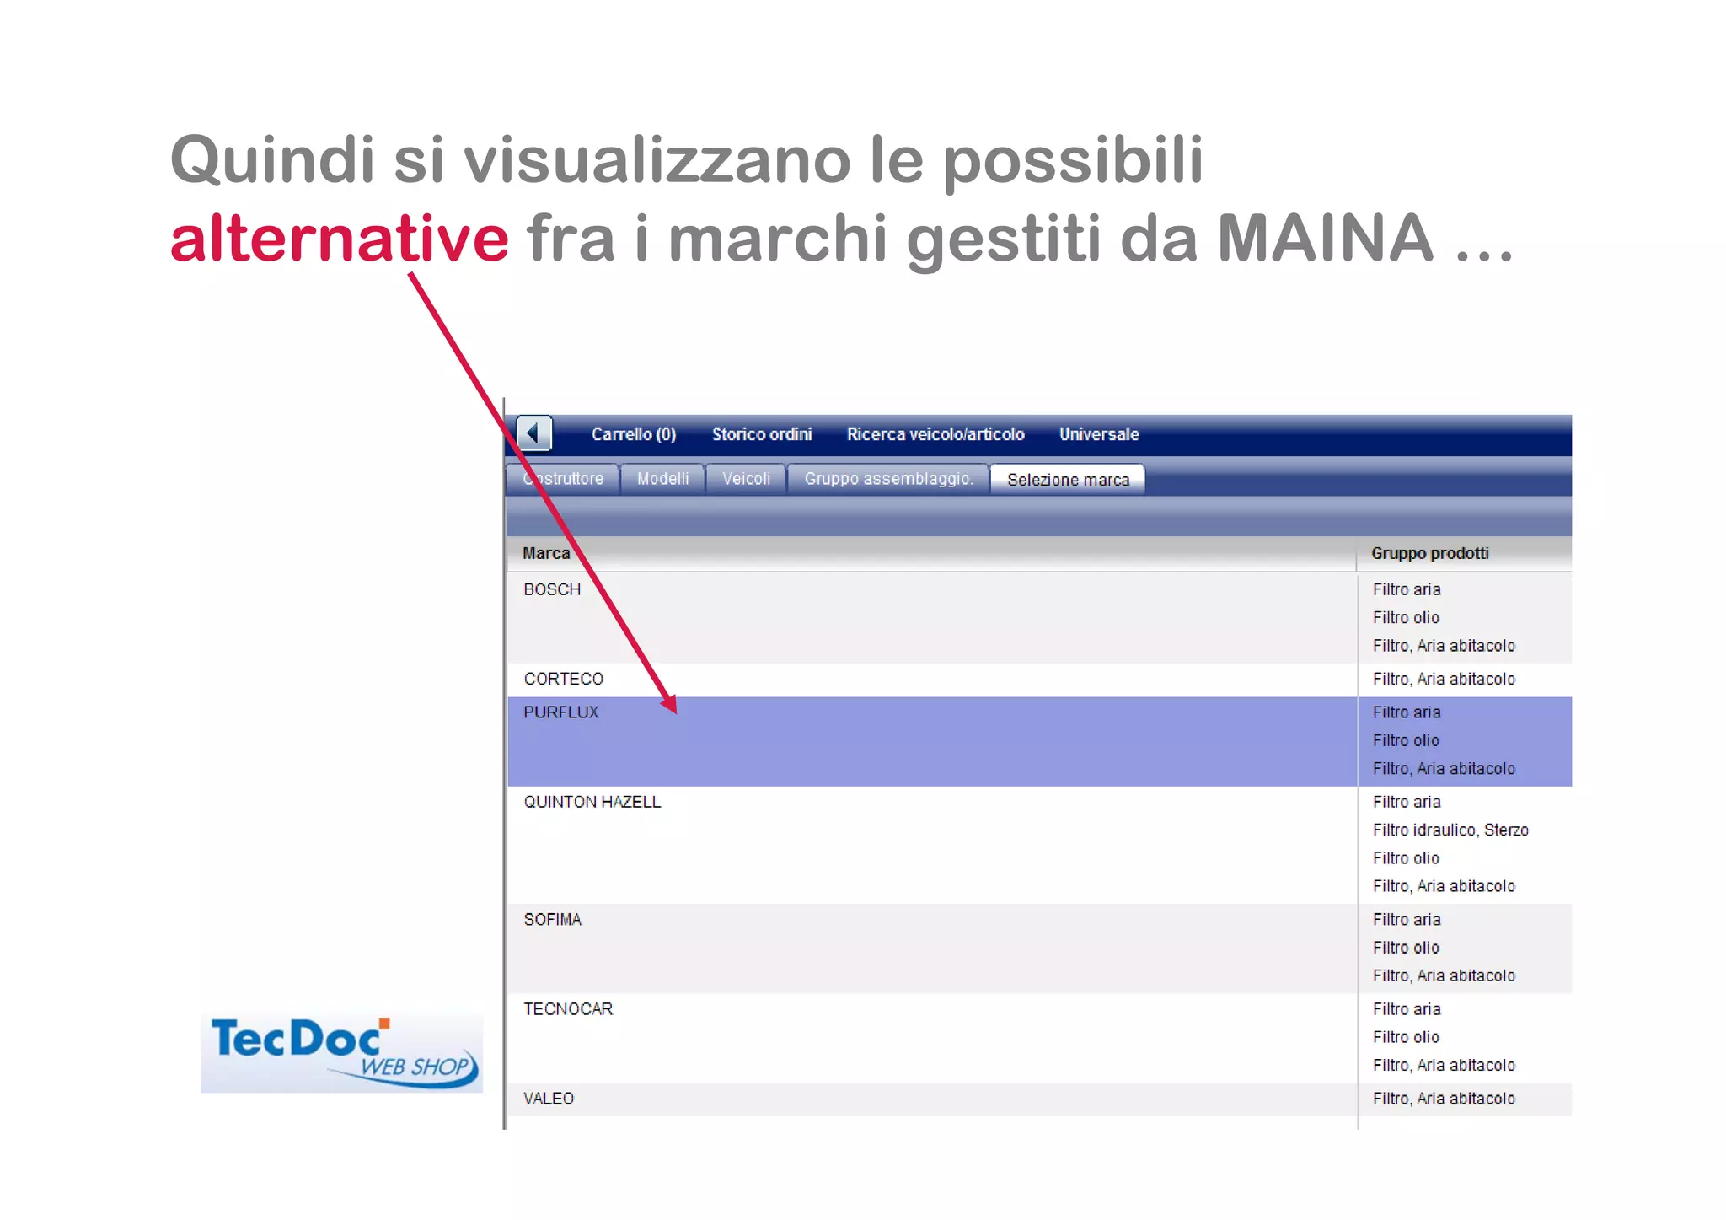Open Storico ordini menu

pos(762,434)
